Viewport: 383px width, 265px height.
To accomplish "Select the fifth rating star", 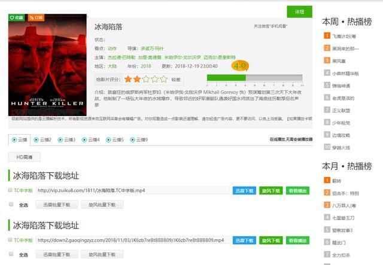I will click(x=163, y=79).
